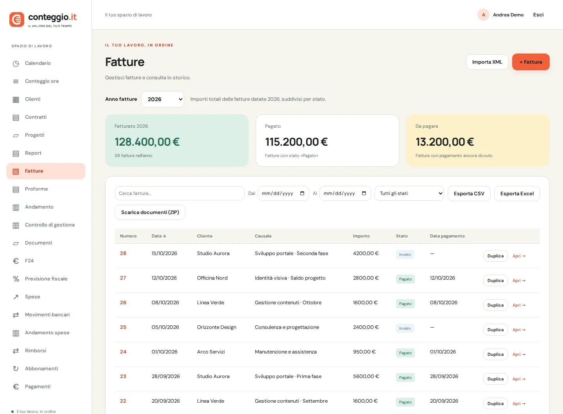Open the Dal date picker field

[x=283, y=193]
